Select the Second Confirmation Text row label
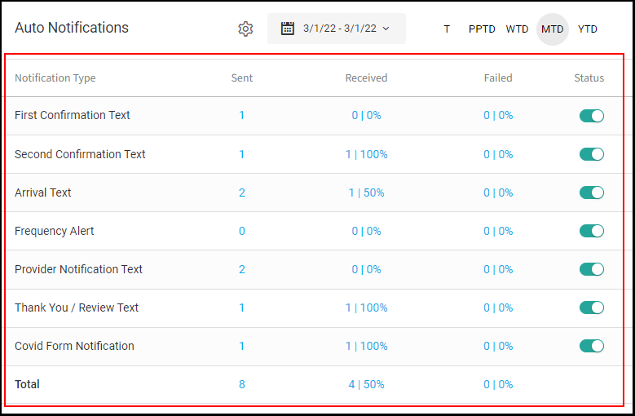The width and height of the screenshot is (635, 416). (80, 154)
